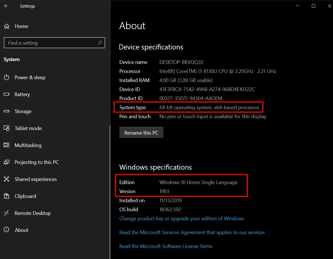
Task: Open Remote Desktop settings
Action: (x=33, y=213)
